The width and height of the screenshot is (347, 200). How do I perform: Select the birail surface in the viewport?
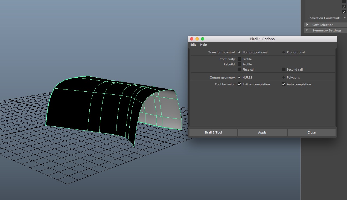(74, 107)
